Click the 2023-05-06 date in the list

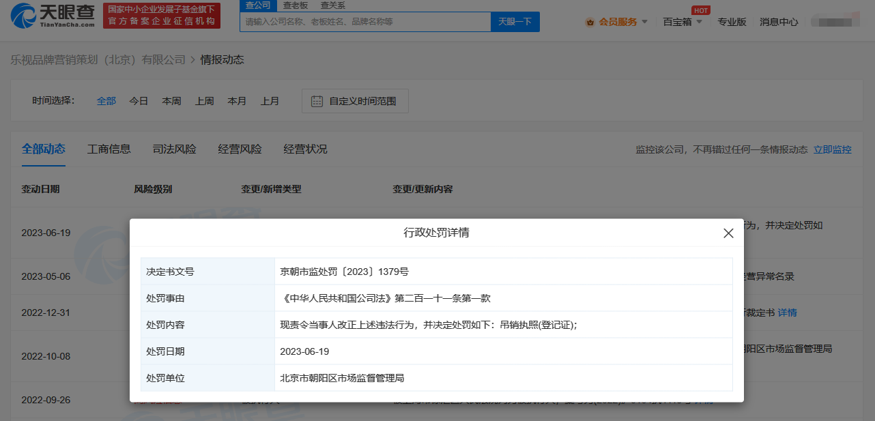coord(46,276)
